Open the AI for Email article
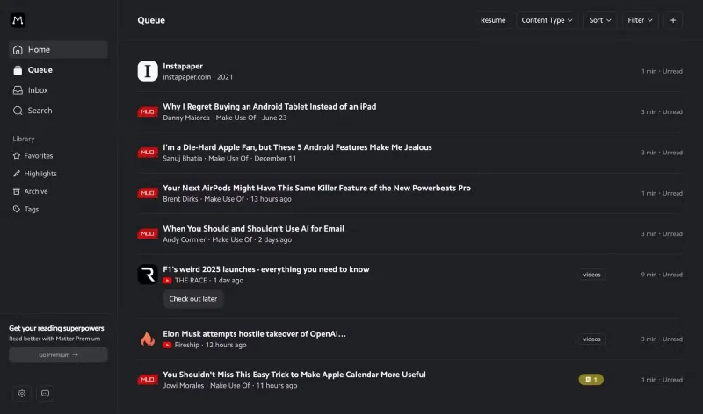The height and width of the screenshot is (414, 703). [x=253, y=228]
